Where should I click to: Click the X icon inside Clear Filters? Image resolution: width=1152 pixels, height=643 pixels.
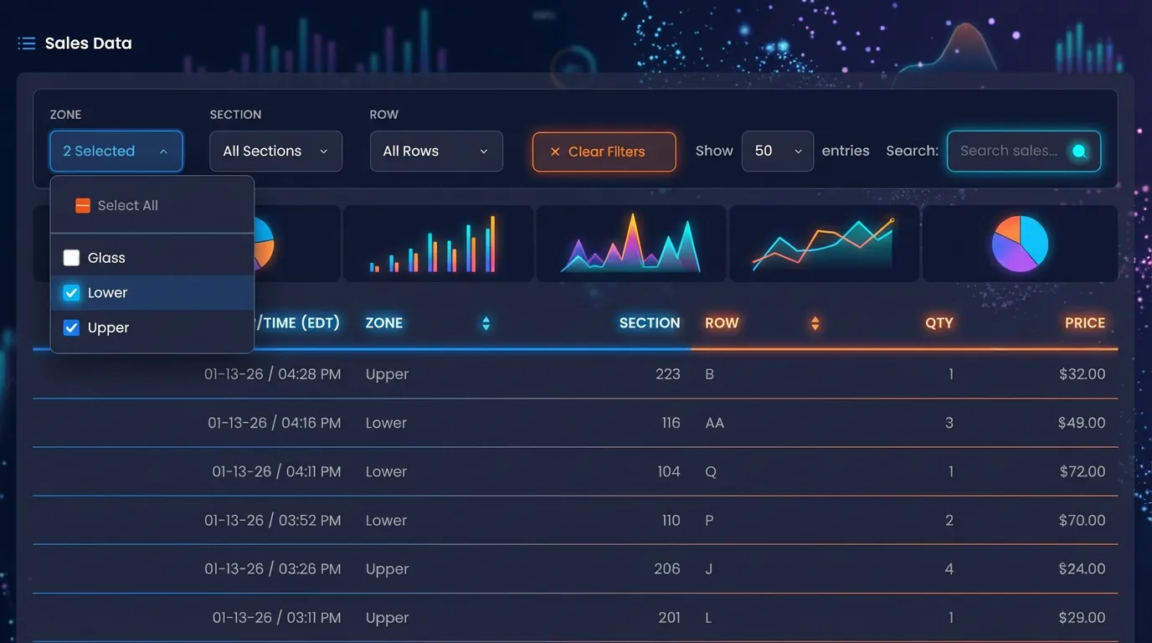553,152
